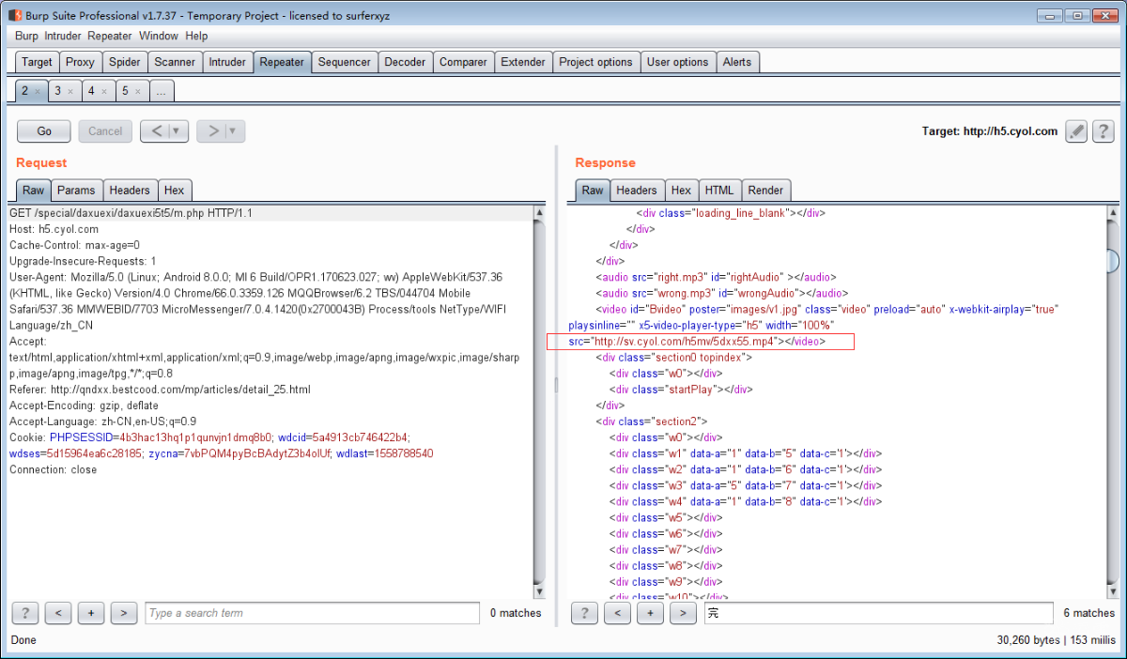This screenshot has width=1127, height=659.
Task: Go to next match in request search
Action: tap(124, 613)
